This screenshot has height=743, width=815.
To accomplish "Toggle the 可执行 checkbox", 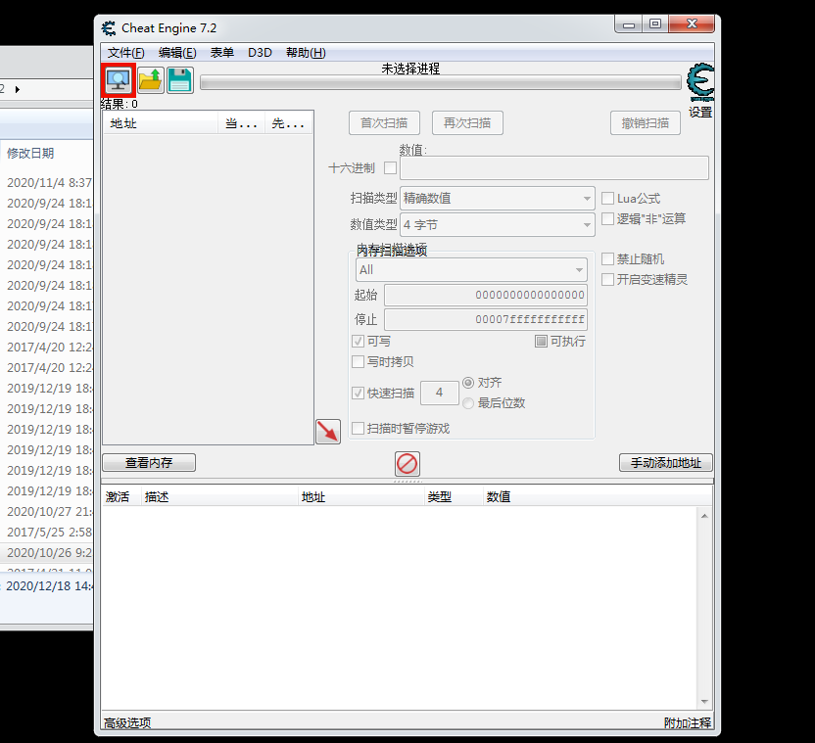I will pyautogui.click(x=541, y=342).
